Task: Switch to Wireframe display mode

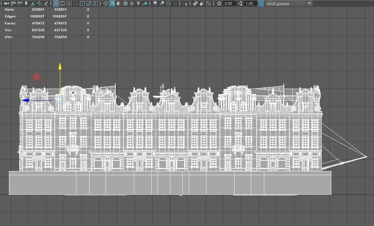Action: (x=106, y=3)
